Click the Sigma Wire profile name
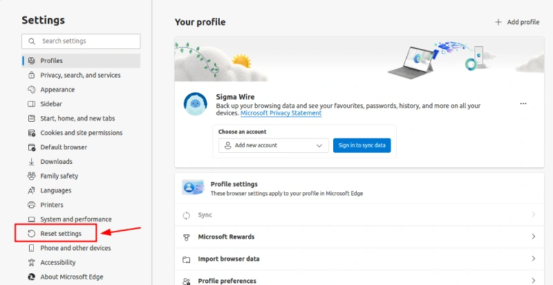The height and width of the screenshot is (285, 553). 235,97
